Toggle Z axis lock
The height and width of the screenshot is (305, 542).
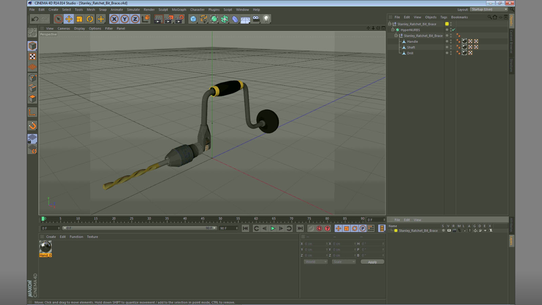pyautogui.click(x=135, y=19)
